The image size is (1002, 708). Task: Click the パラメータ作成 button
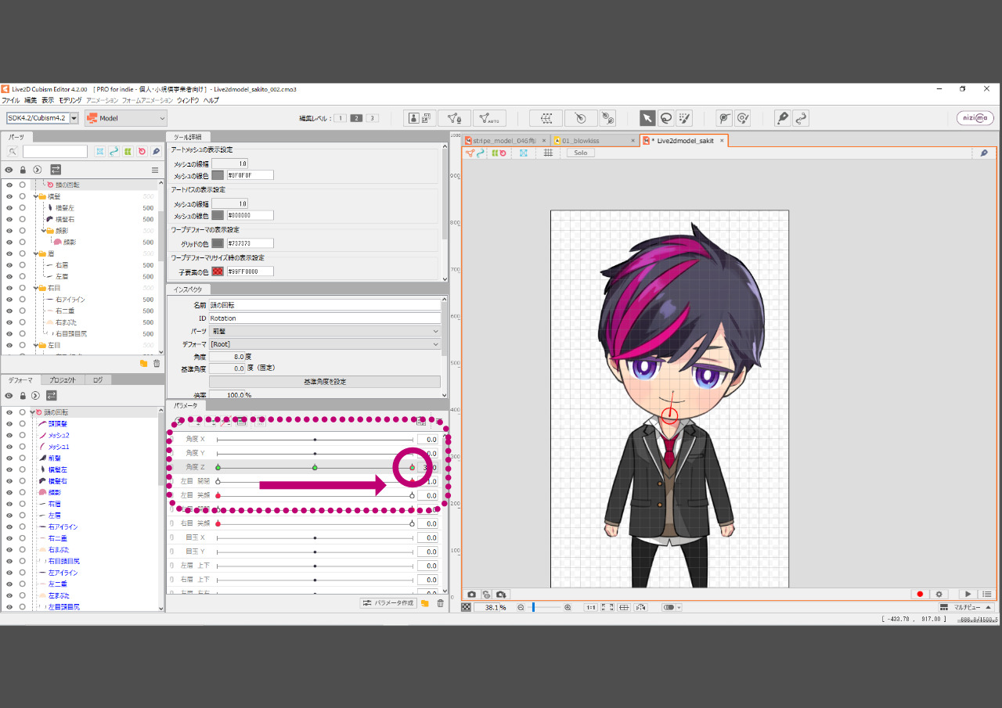click(387, 603)
